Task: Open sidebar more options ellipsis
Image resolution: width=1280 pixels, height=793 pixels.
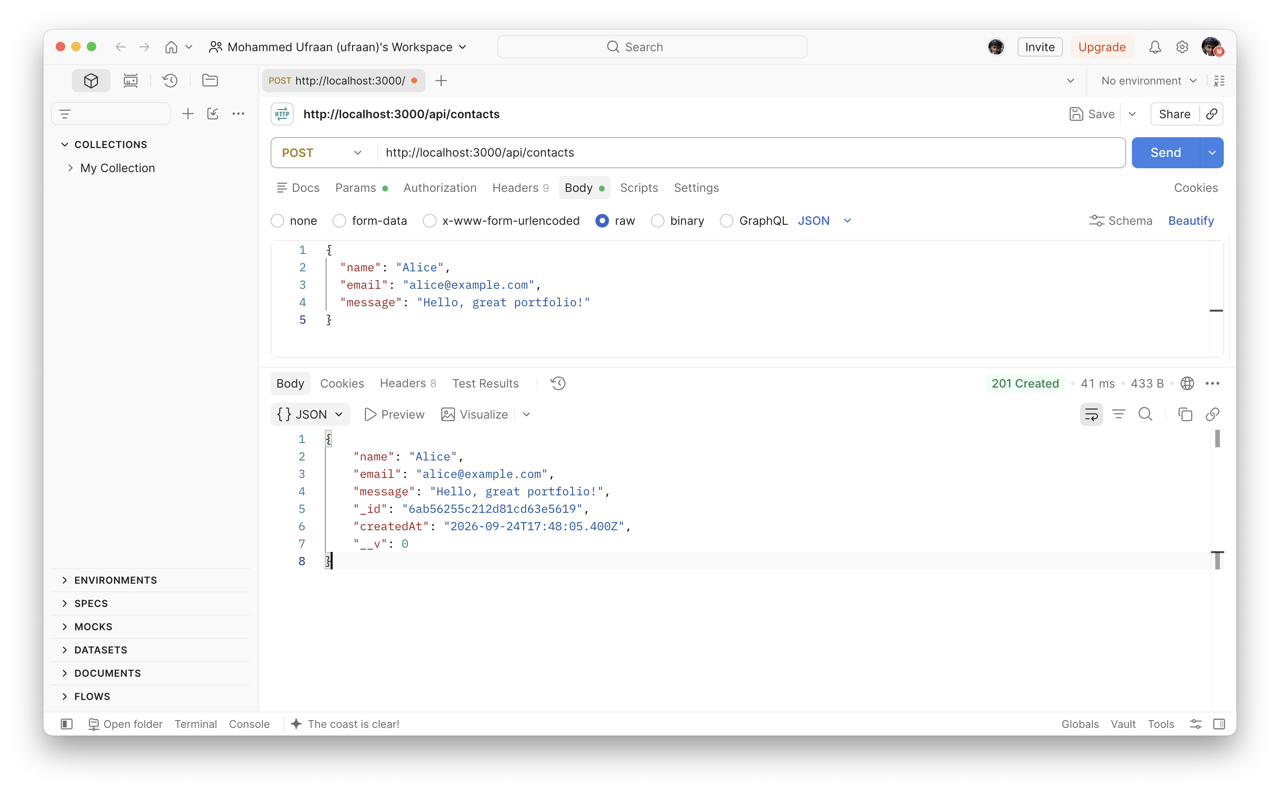Action: pos(238,114)
